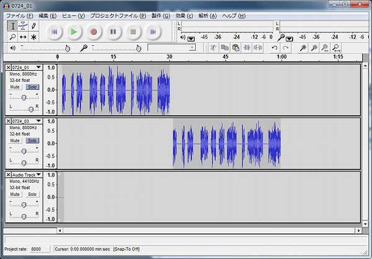
Task: Click the Paste clipboard icon
Action: (x=236, y=48)
